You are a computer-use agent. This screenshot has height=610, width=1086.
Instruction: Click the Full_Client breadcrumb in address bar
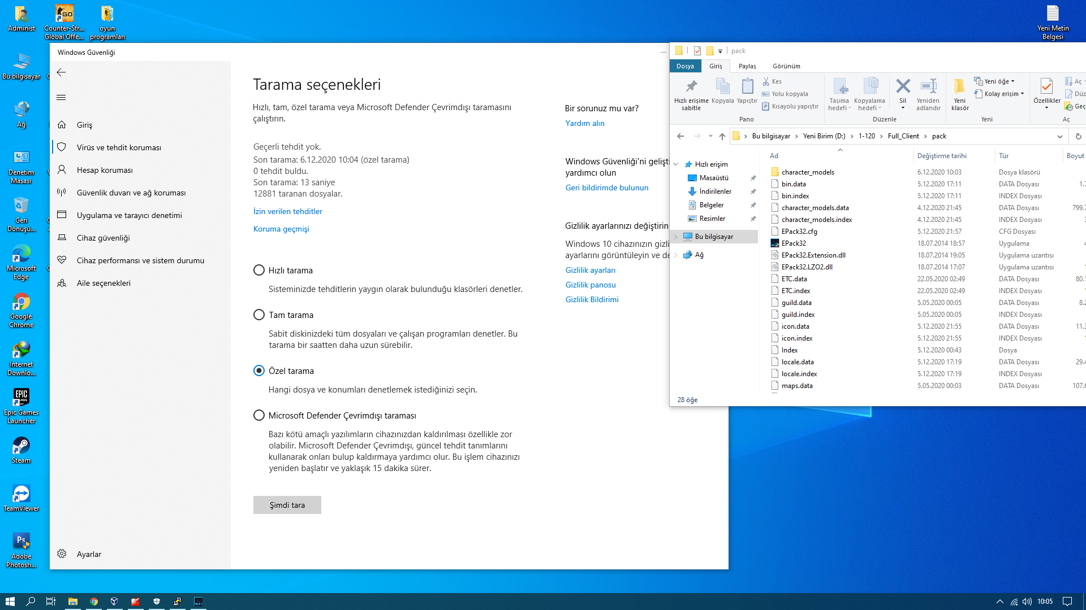[x=903, y=136]
